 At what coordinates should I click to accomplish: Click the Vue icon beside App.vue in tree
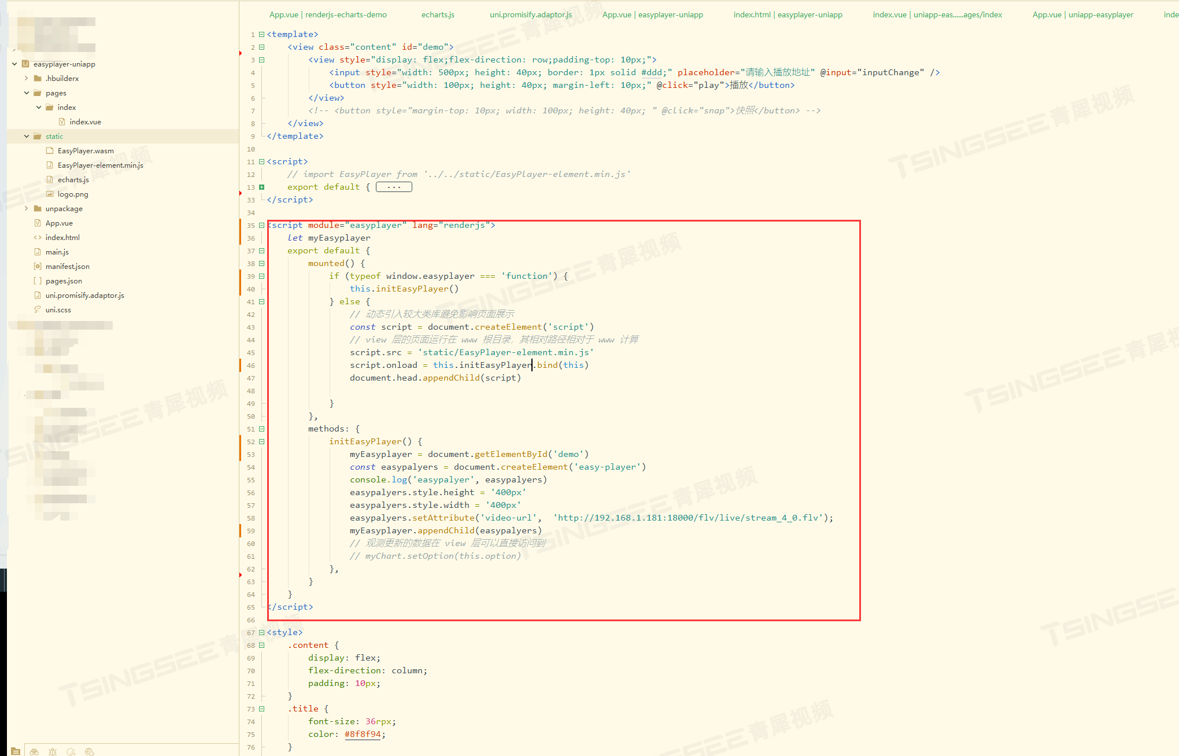click(x=38, y=223)
